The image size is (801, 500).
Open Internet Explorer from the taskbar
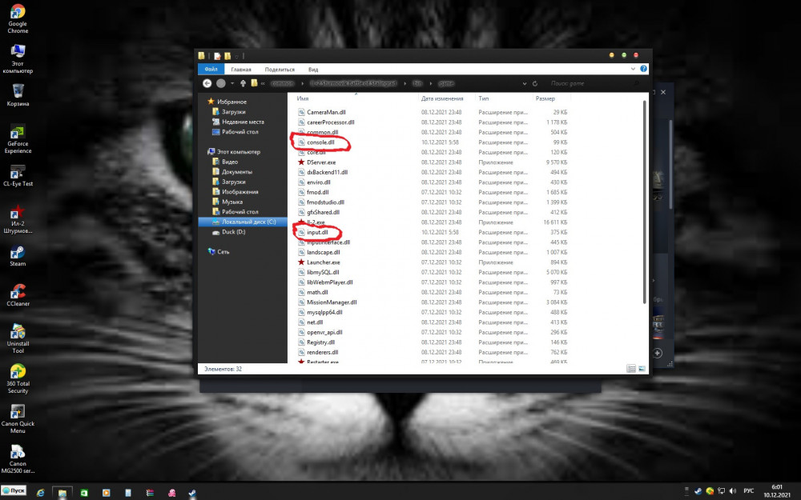pos(40,492)
